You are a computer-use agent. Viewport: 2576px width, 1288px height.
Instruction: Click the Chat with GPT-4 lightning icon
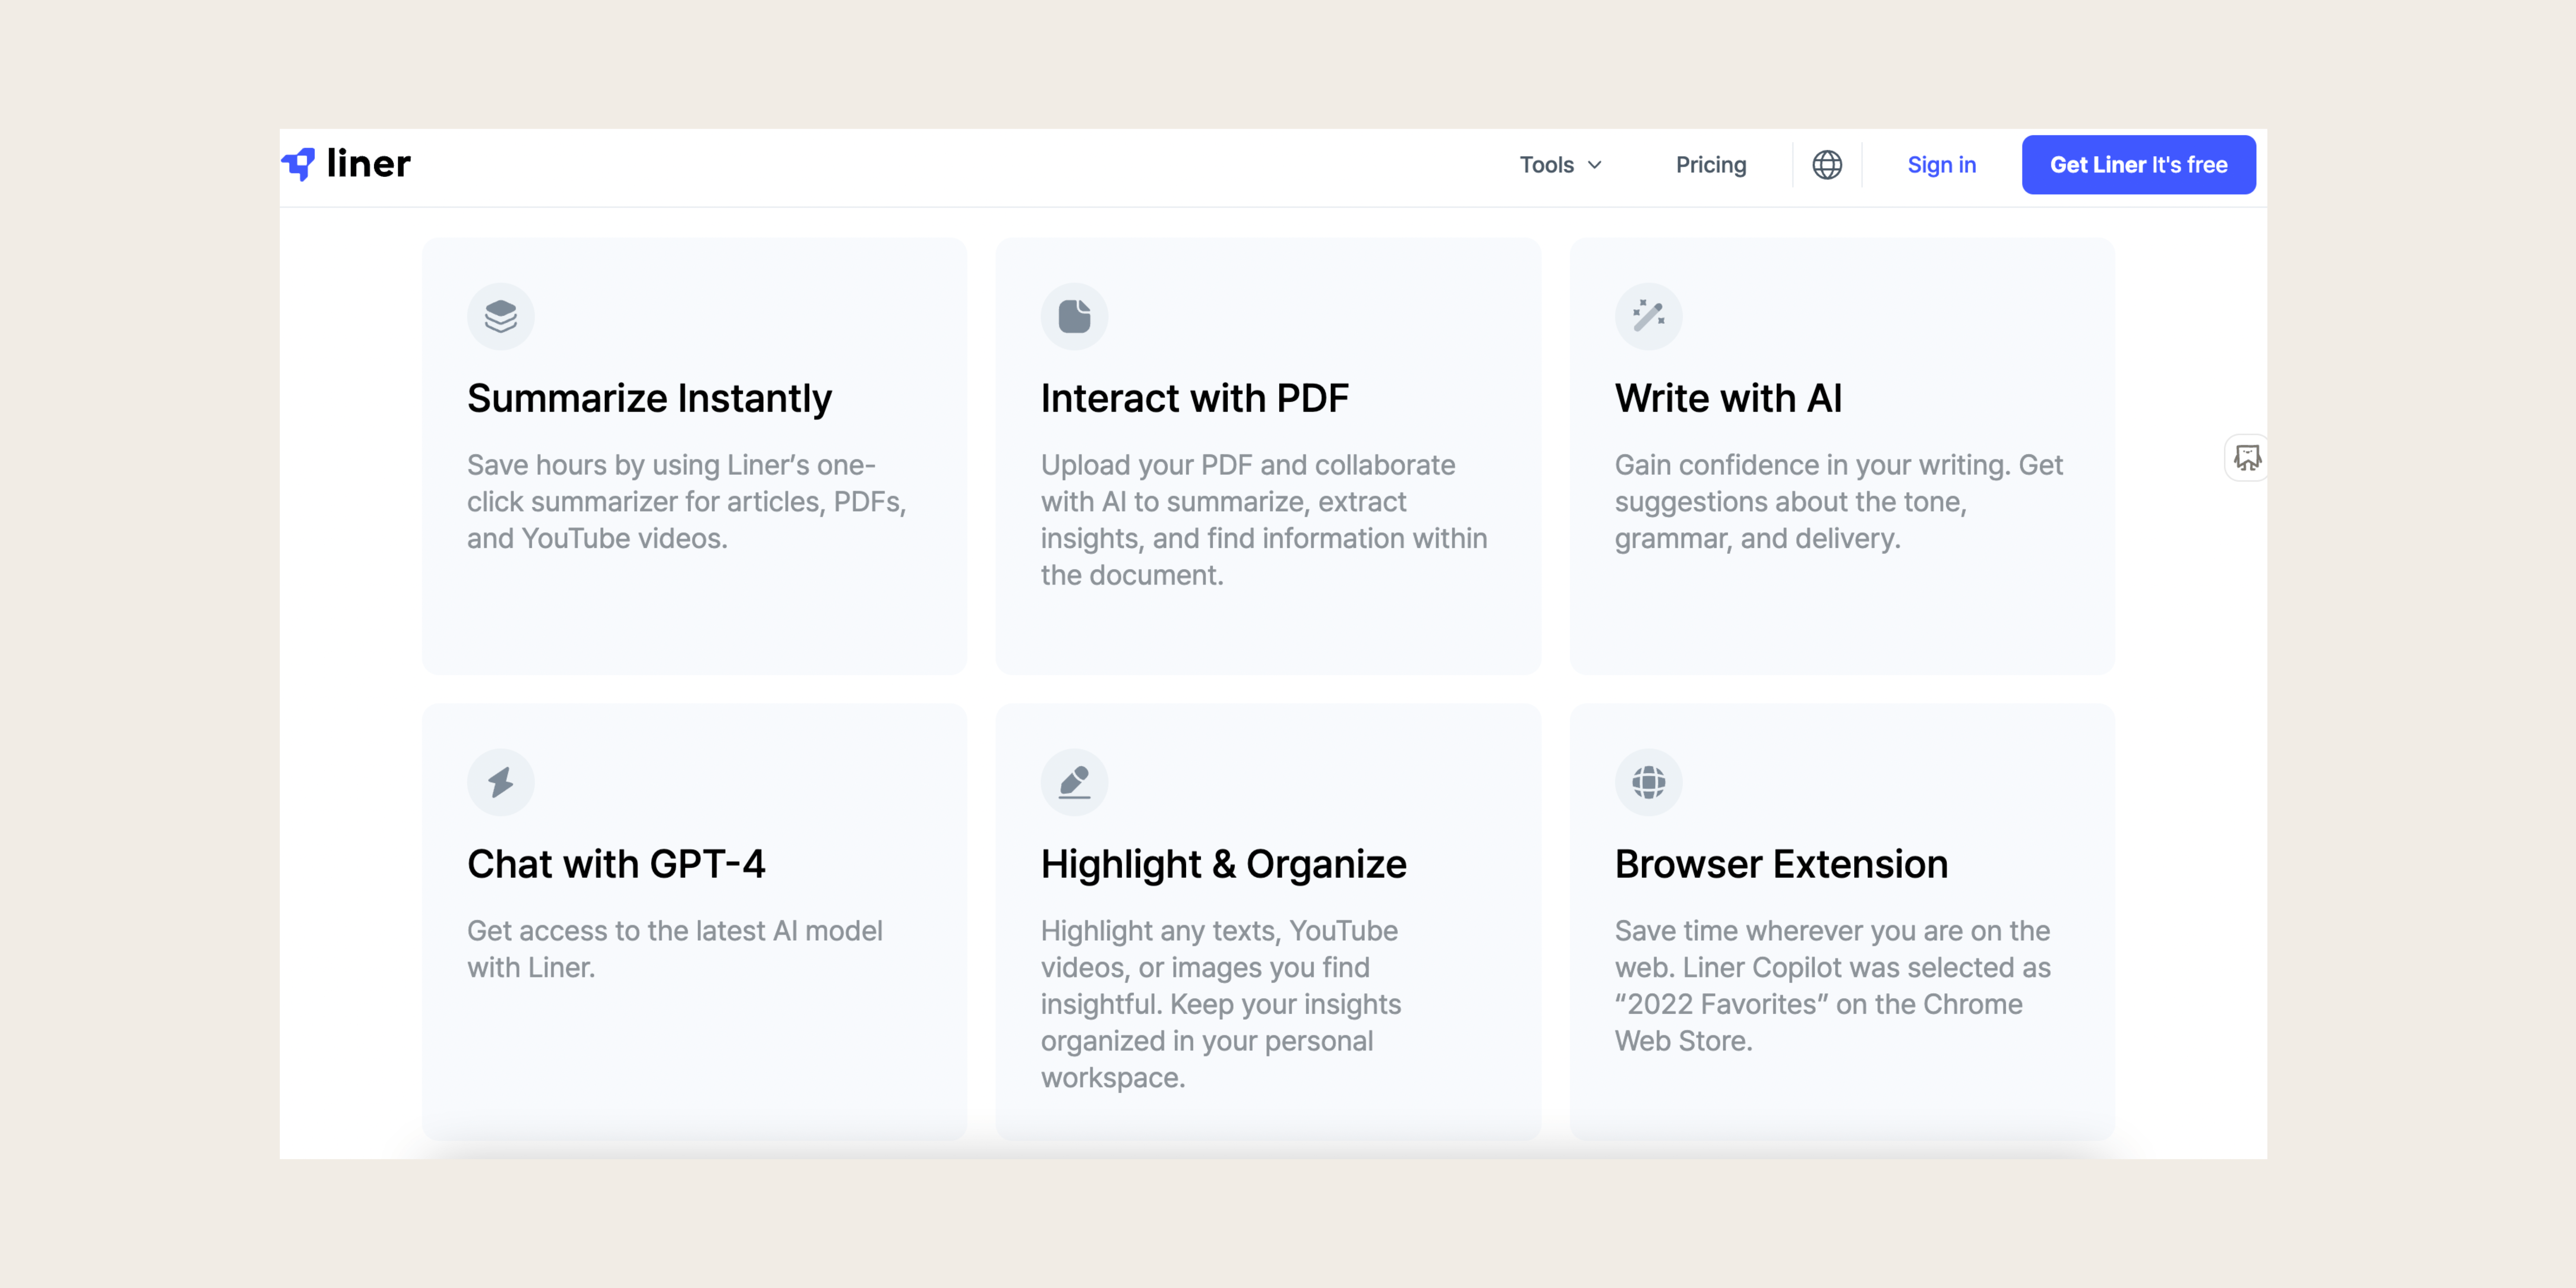[x=501, y=782]
